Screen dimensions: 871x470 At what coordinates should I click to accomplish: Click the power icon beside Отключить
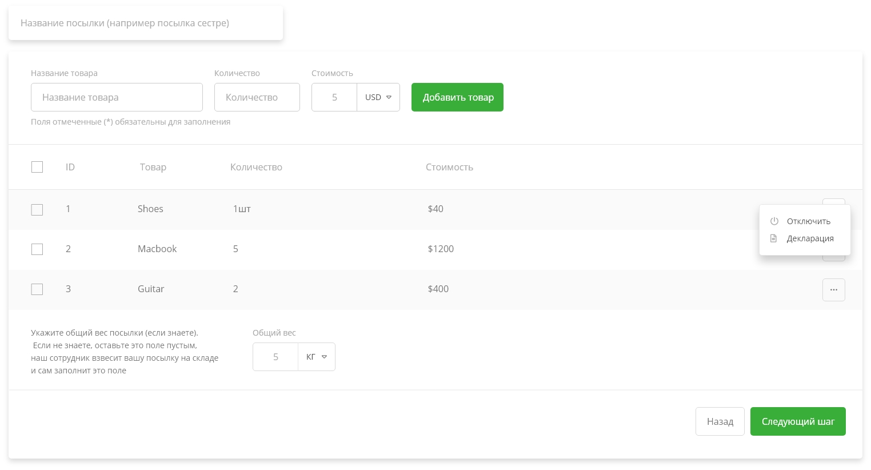[x=774, y=221]
